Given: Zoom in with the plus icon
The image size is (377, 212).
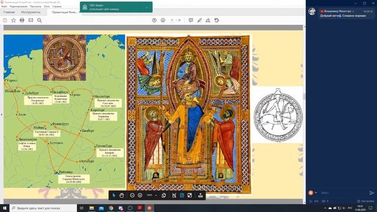Looking at the screenshot, I should tap(140, 195).
